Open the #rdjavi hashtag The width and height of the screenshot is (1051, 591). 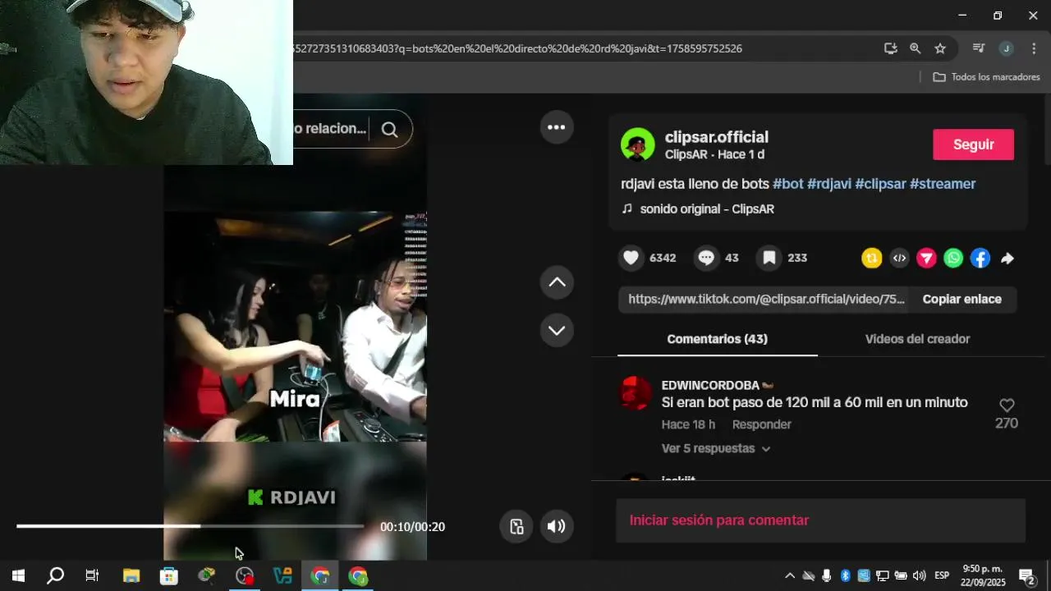coord(829,184)
